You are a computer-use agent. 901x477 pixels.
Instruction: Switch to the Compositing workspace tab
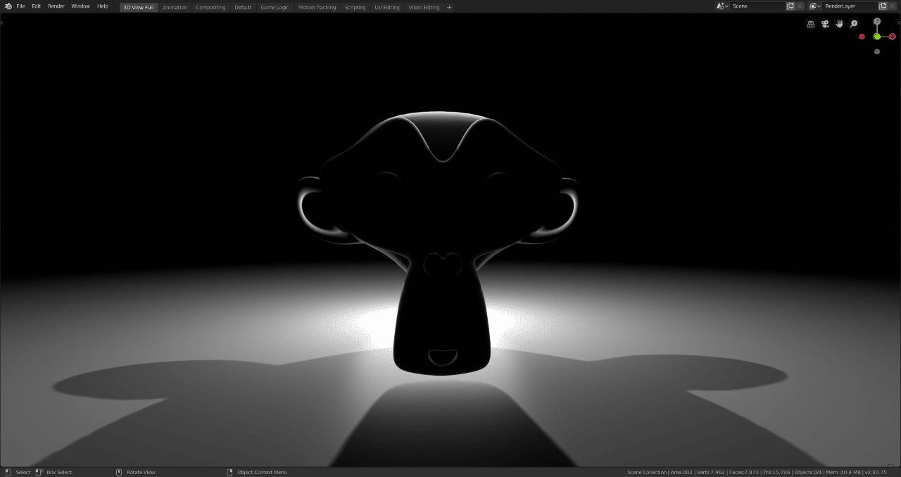pyautogui.click(x=210, y=7)
